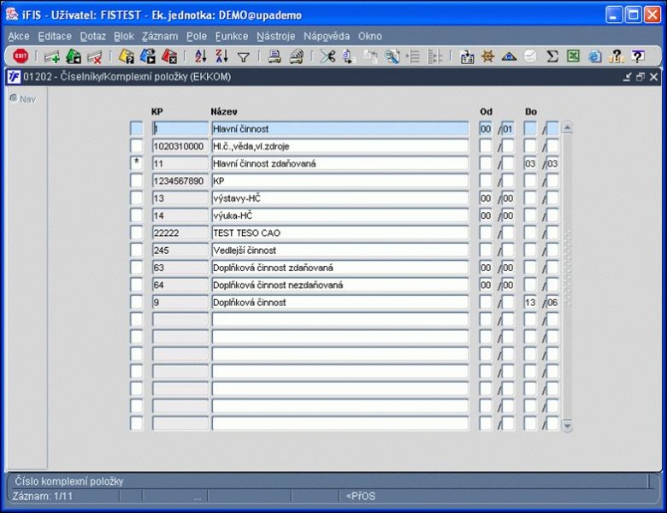Tick the checkbox beside row 1020310000
This screenshot has height=513, width=667.
(137, 146)
